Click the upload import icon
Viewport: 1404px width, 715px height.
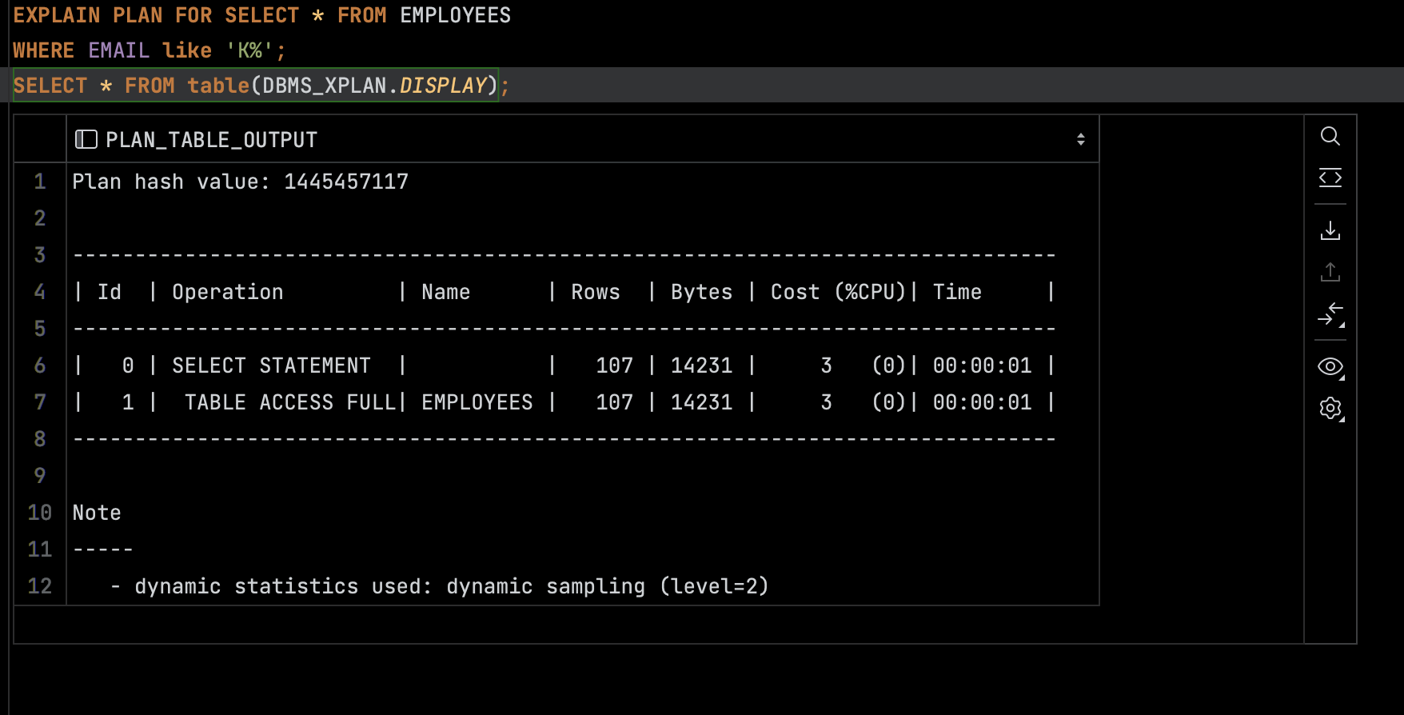pyautogui.click(x=1330, y=272)
